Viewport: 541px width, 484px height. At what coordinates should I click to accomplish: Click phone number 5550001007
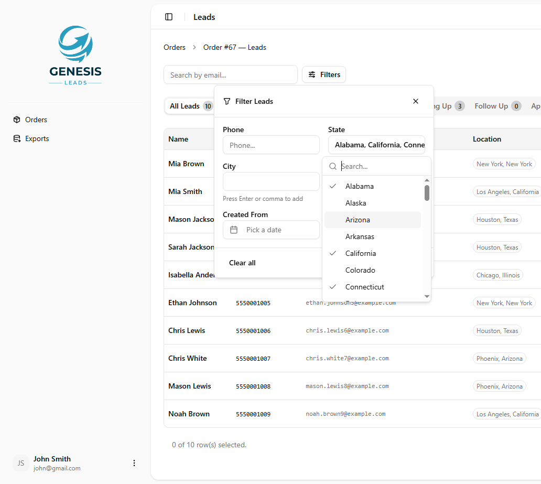click(x=253, y=359)
